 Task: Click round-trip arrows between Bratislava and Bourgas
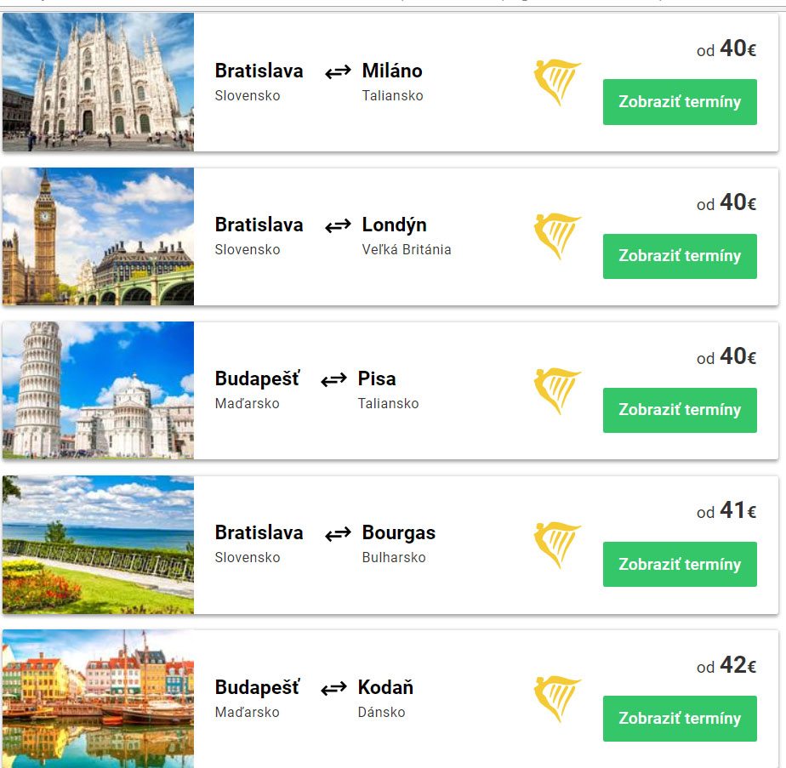(338, 533)
